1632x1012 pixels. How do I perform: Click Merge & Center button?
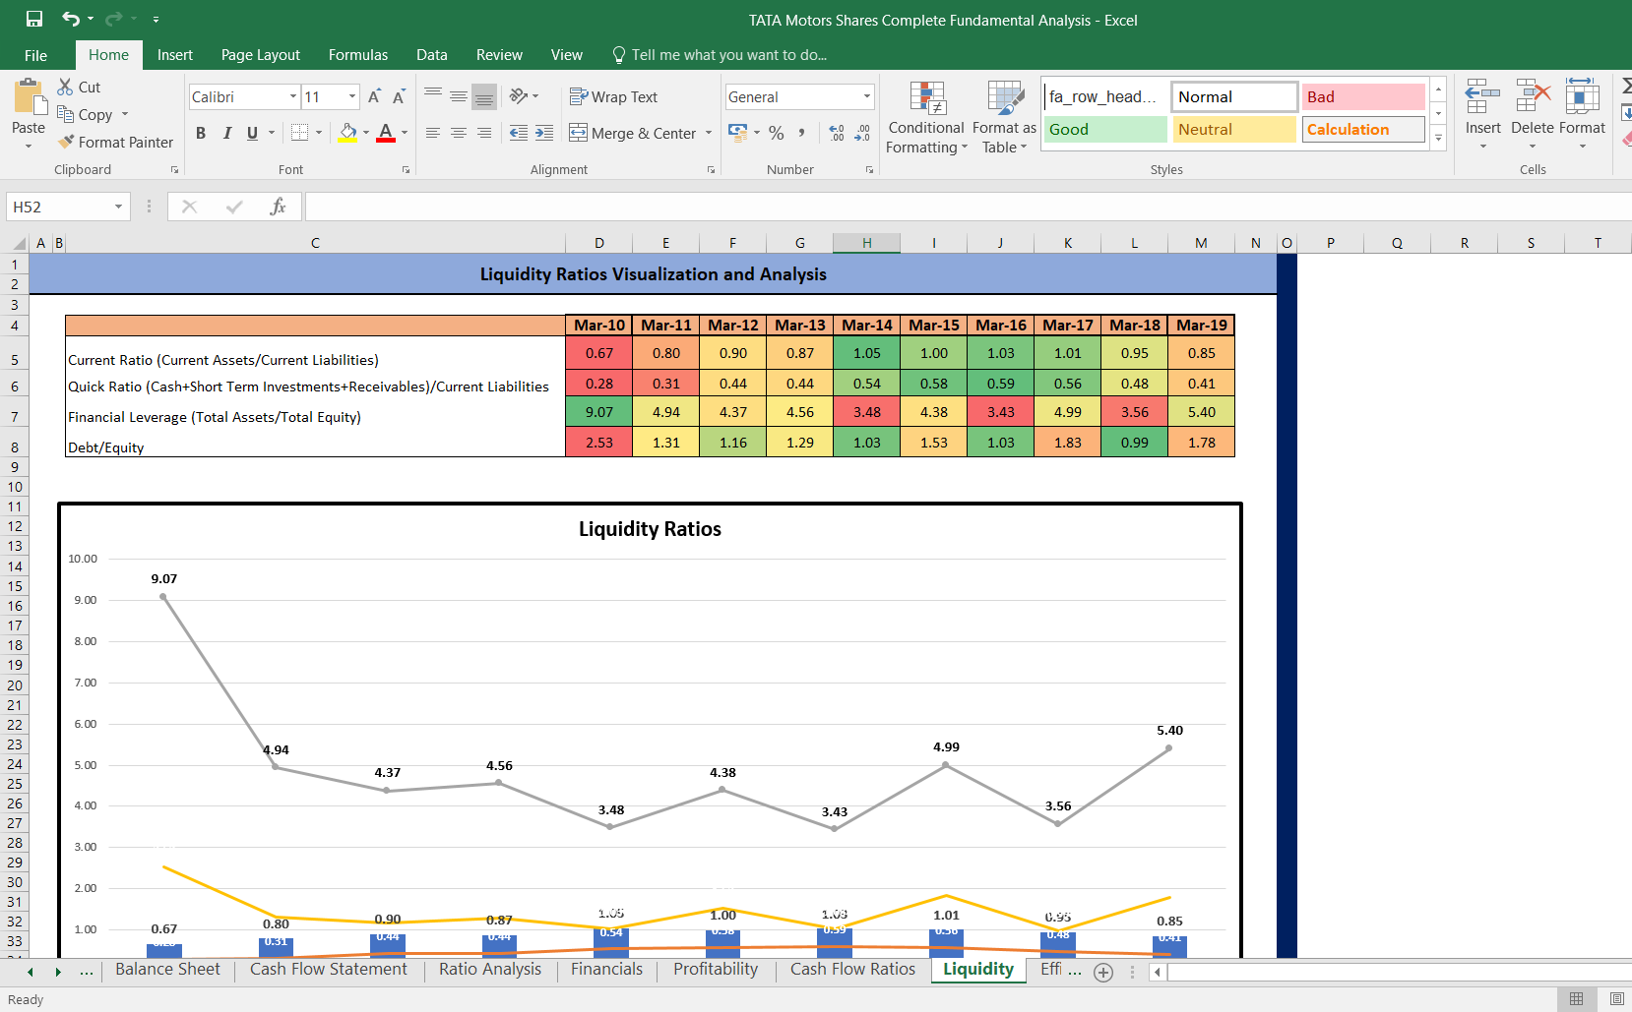click(633, 133)
